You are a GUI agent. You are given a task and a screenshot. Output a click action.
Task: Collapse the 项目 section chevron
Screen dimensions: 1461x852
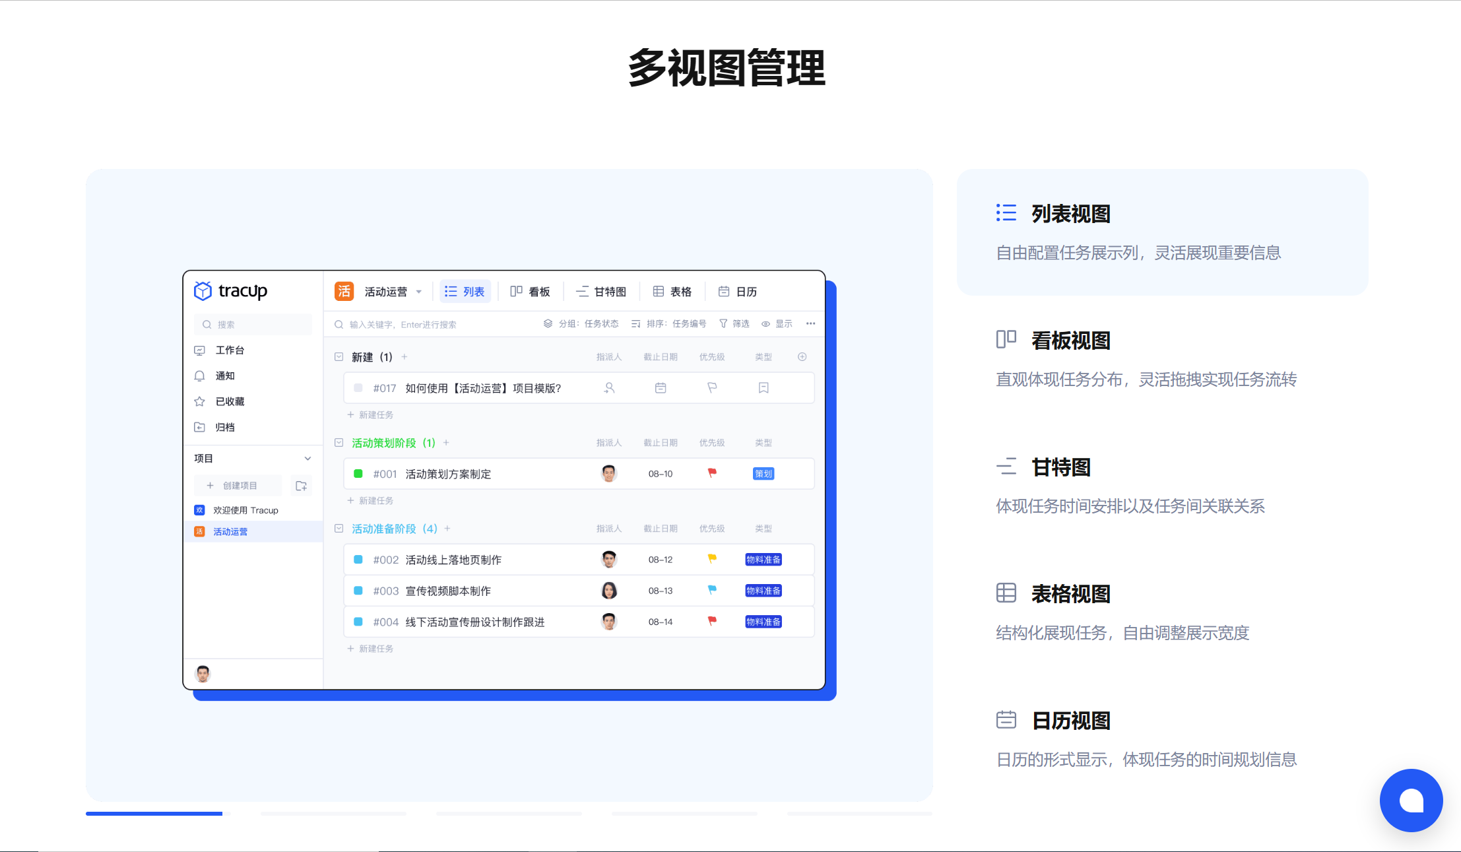308,459
